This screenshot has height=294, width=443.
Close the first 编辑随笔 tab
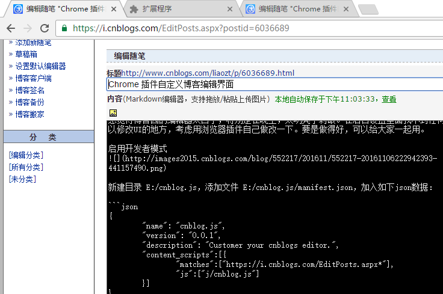click(114, 9)
